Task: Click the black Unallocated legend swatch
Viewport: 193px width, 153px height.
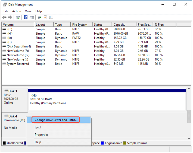Action: point(4,143)
